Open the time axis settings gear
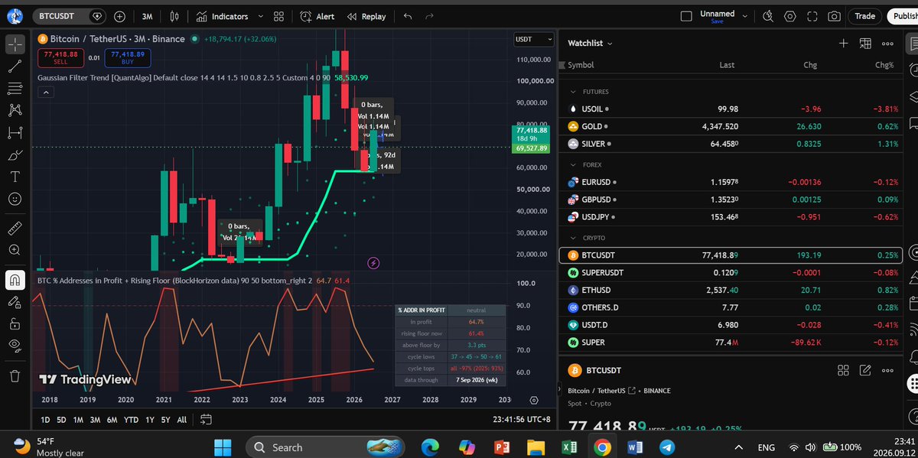This screenshot has width=918, height=458. click(x=535, y=399)
